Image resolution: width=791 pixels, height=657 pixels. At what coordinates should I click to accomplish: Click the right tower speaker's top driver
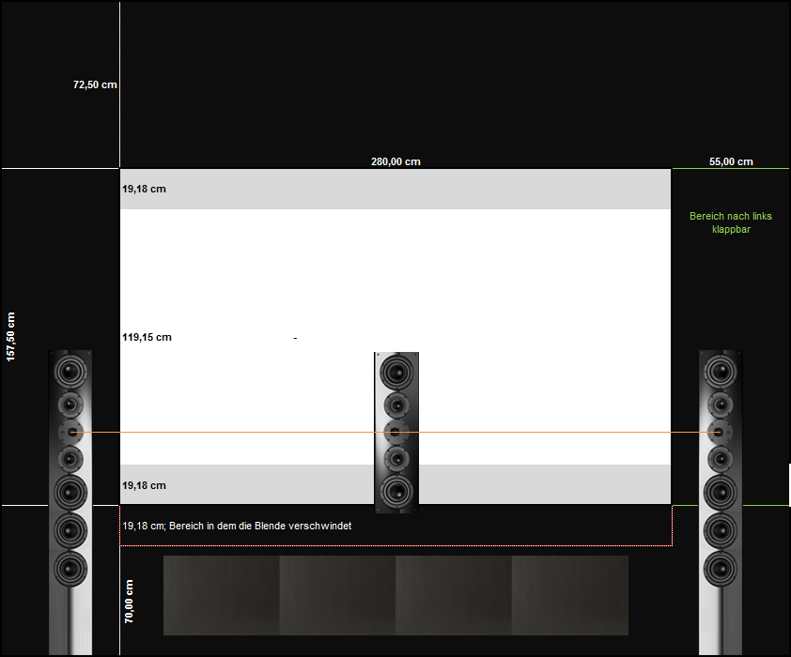pyautogui.click(x=721, y=370)
